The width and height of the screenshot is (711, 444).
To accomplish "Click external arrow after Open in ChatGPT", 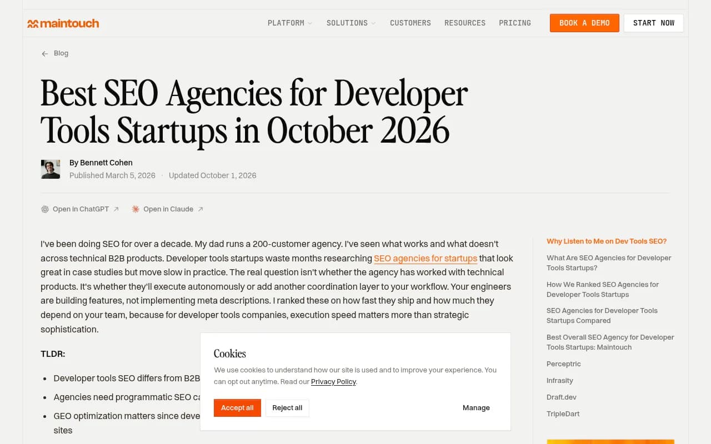I will point(116,209).
